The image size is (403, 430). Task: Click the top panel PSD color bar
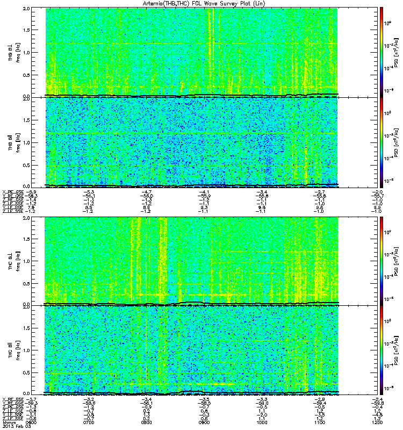(x=382, y=52)
